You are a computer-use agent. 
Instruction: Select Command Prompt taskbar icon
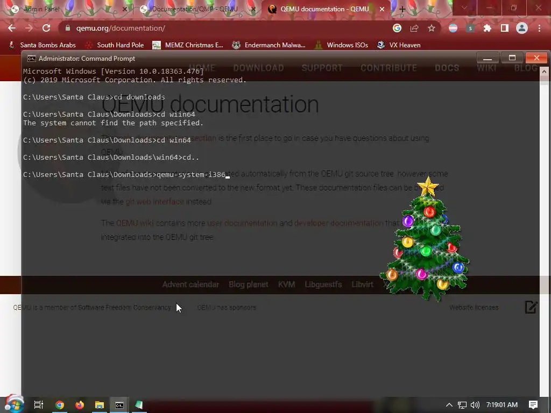click(119, 405)
